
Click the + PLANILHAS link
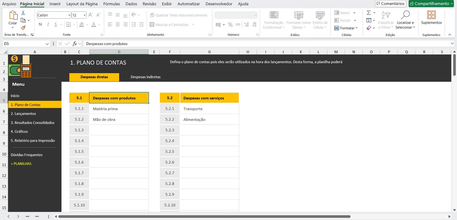pyautogui.click(x=21, y=164)
